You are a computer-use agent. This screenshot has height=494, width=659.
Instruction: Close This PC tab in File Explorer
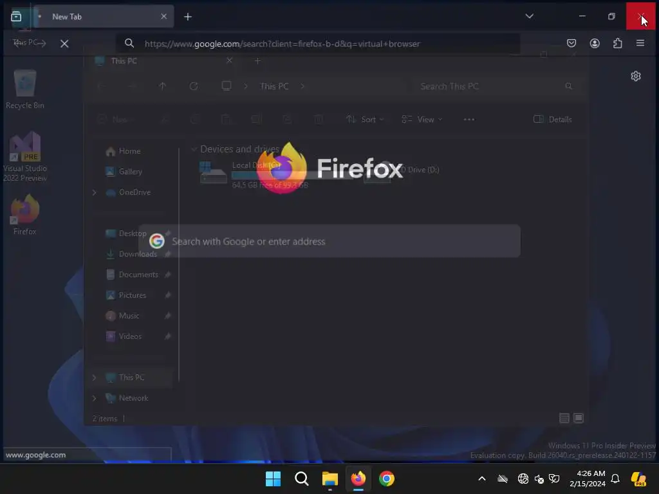[230, 60]
